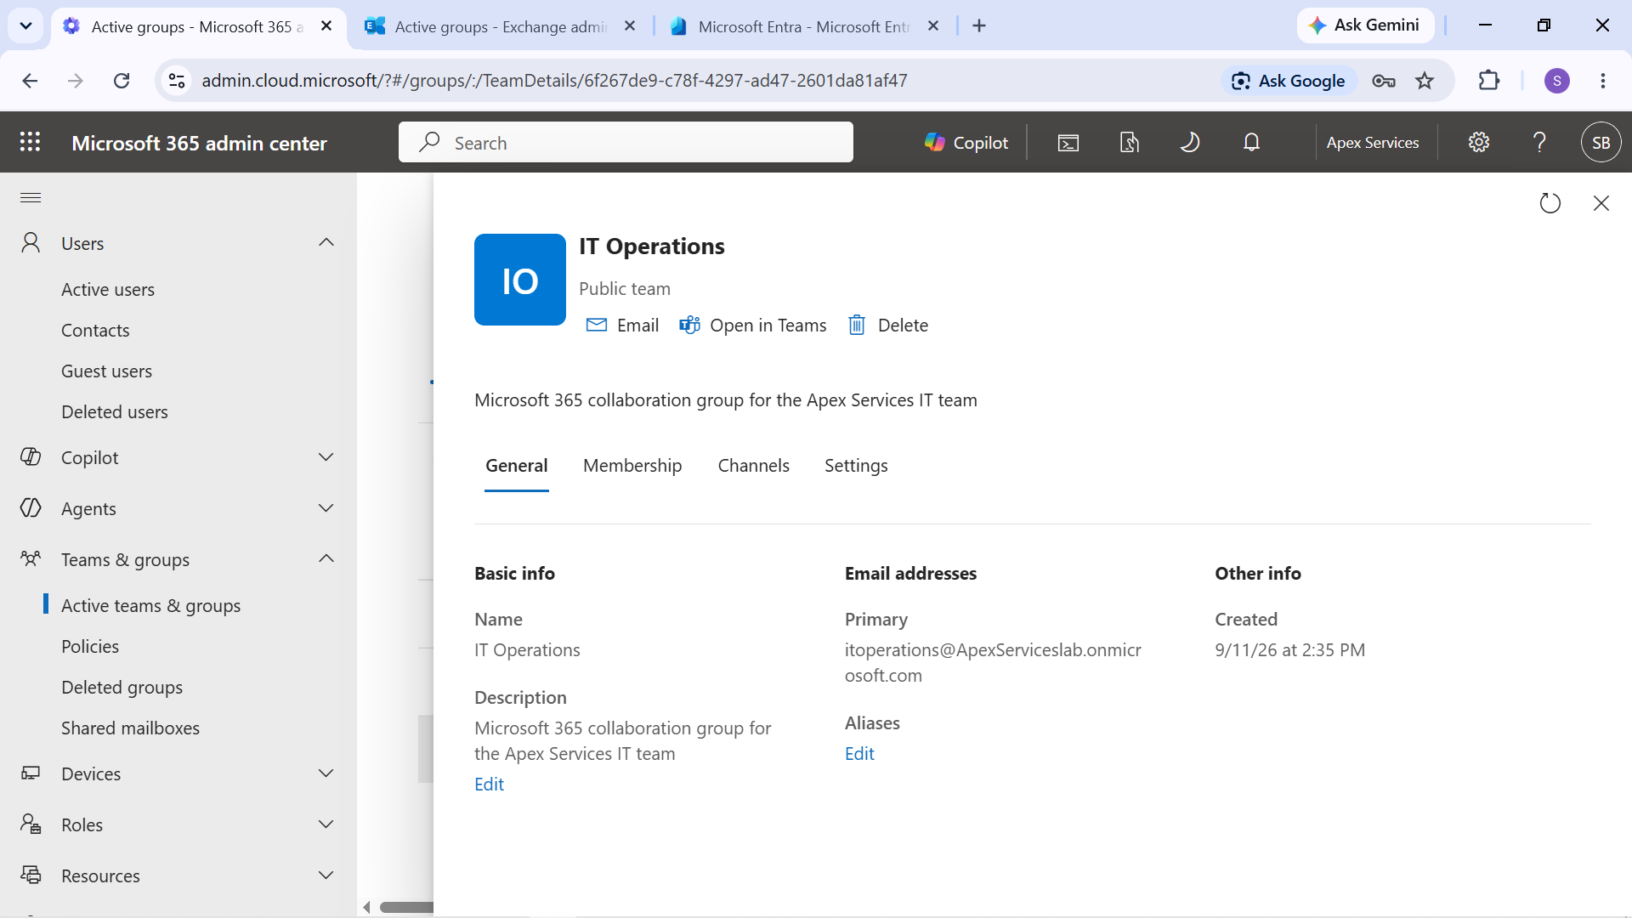Collapse the Teams & groups chevron
The image size is (1632, 918).
click(x=326, y=559)
